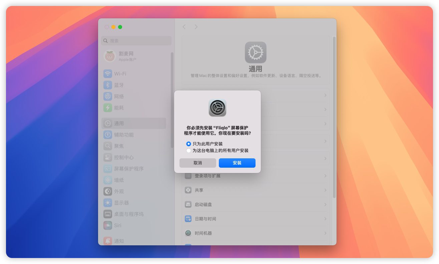Click the 辅助功能 accessibility icon
The width and height of the screenshot is (439, 264).
click(x=107, y=135)
